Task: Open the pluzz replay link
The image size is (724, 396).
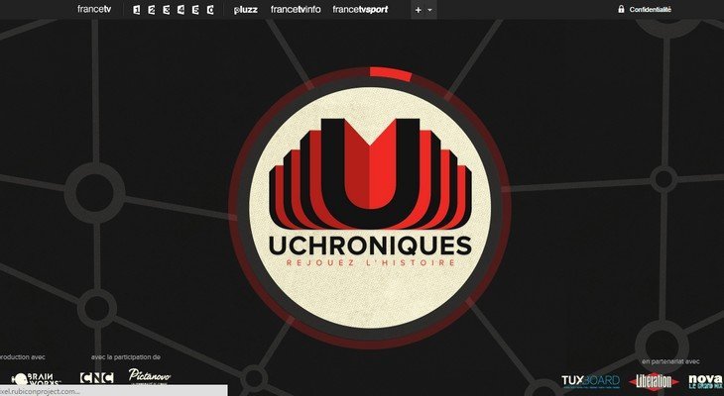Action: tap(246, 10)
